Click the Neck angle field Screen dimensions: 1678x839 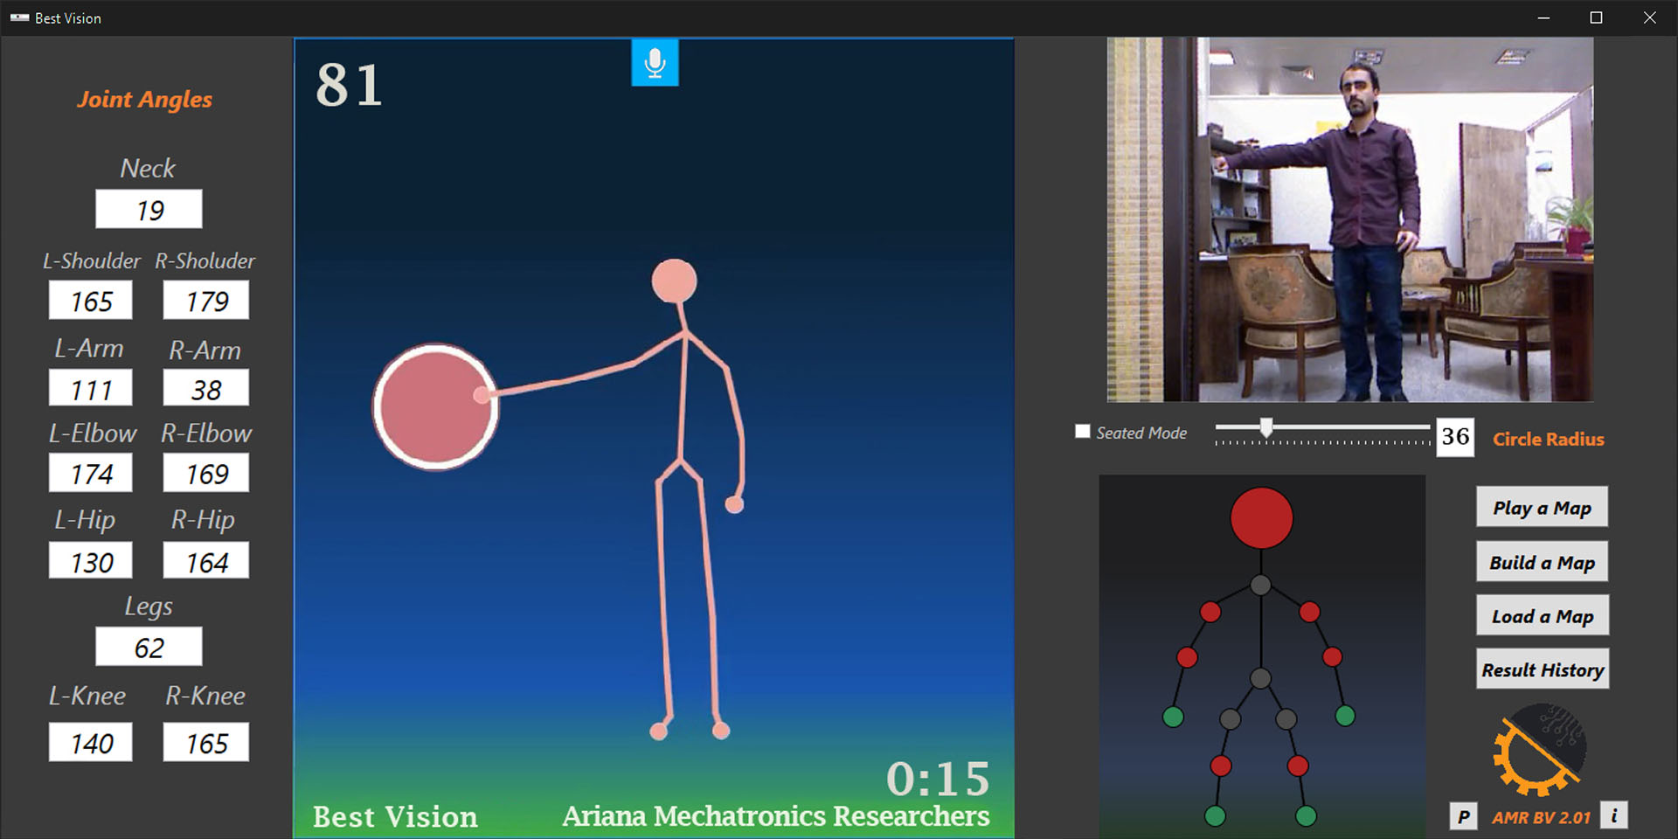point(149,210)
